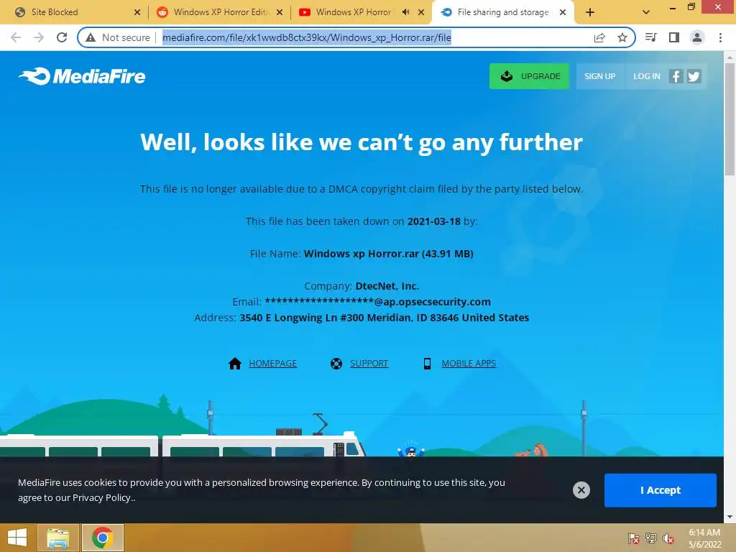The height and width of the screenshot is (552, 736).
Task: Click the Not secure warning icon
Action: pos(91,37)
